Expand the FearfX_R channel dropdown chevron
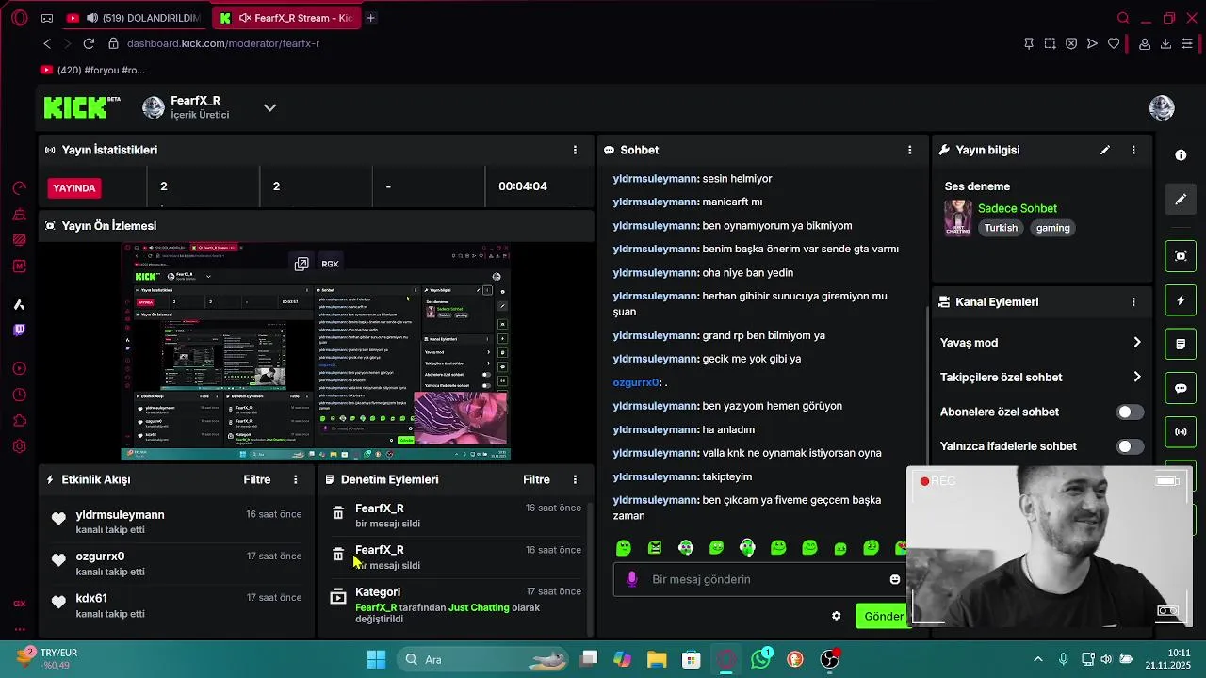Viewport: 1206px width, 678px height. [269, 107]
